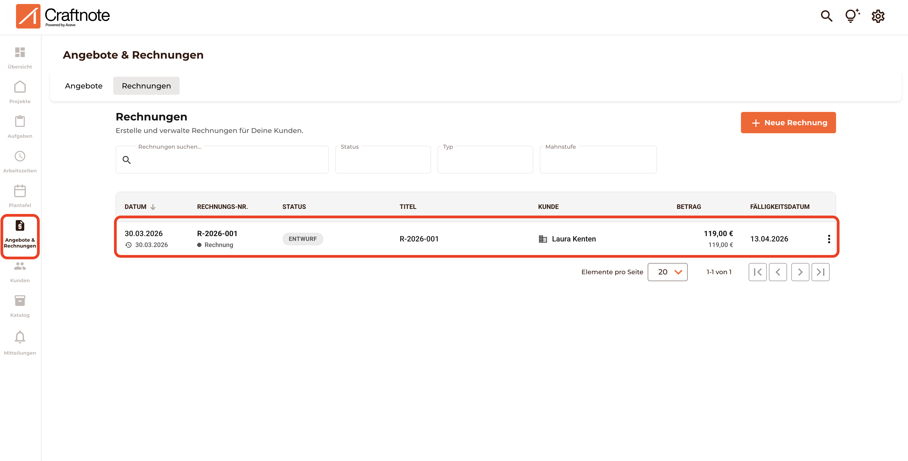
Task: Change Elemente pro Seite dropdown
Action: click(x=667, y=272)
